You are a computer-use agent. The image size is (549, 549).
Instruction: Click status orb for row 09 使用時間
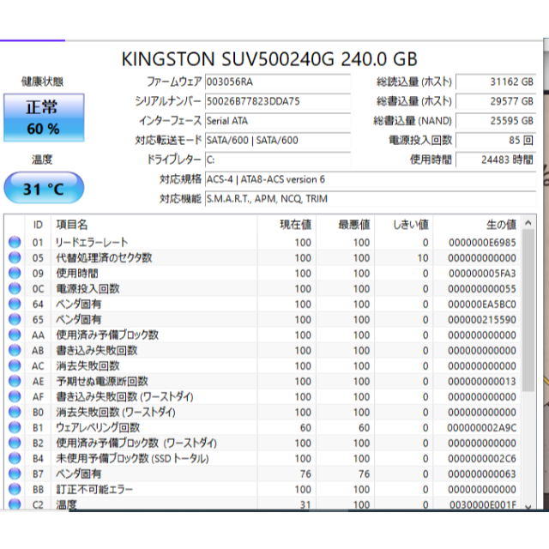click(x=15, y=273)
